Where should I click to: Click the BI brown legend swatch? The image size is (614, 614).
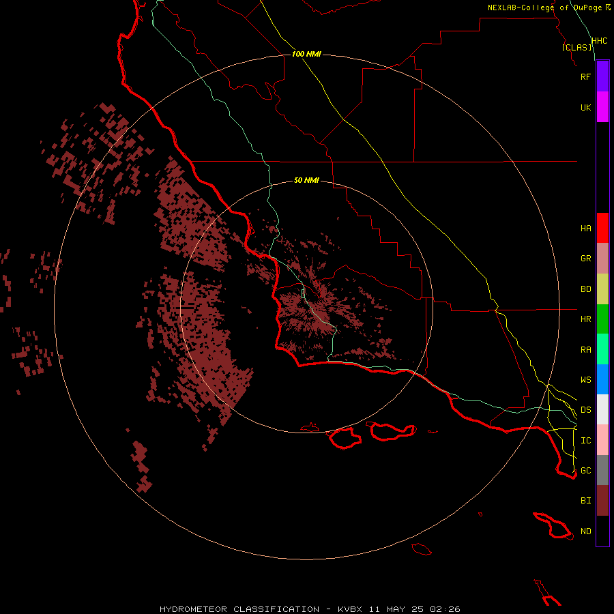[x=602, y=501]
